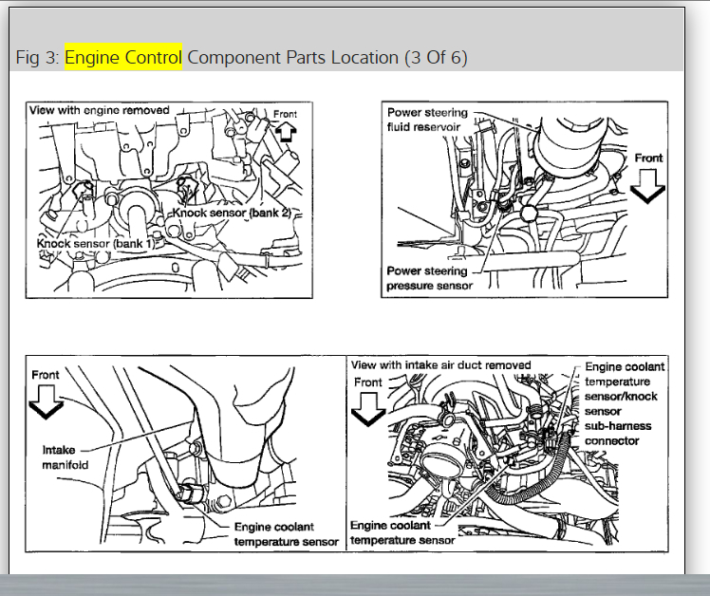This screenshot has height=596, width=710.
Task: Click the Front arrow in intake manifold diagram
Action: pos(46,401)
